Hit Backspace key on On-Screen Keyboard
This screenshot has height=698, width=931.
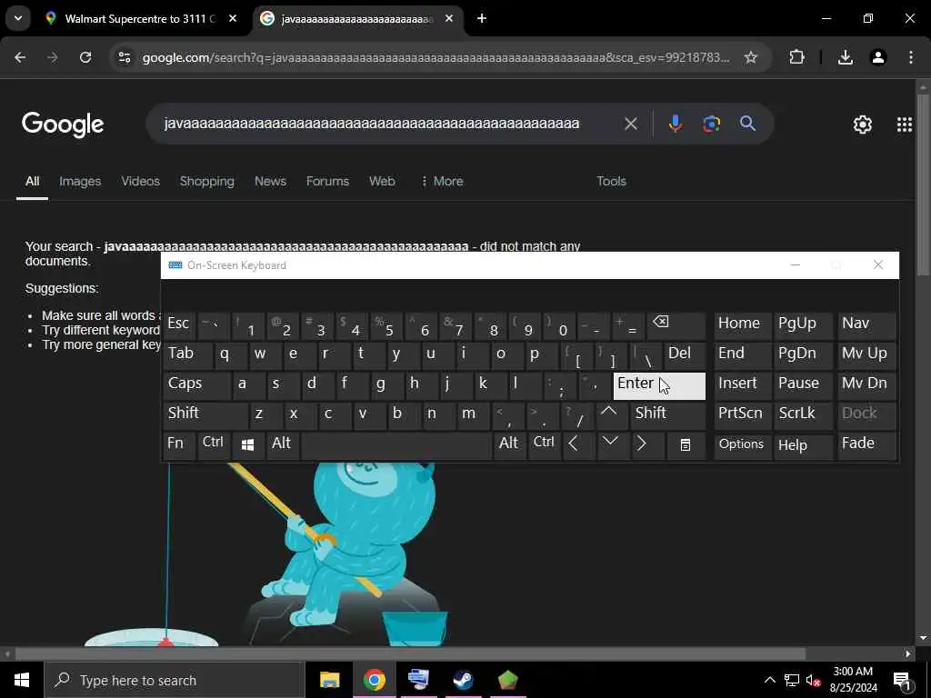pyautogui.click(x=676, y=325)
